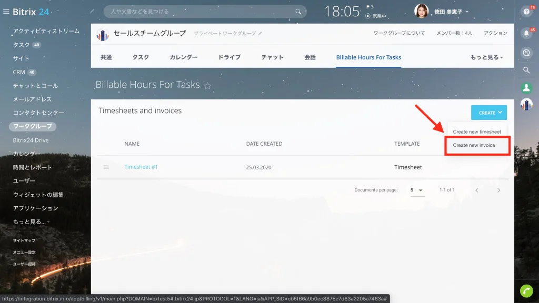539x303 pixels.
Task: Go to next page arrow in pagination
Action: coord(499,190)
